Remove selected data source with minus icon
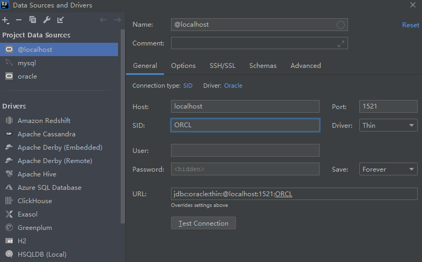 tap(19, 20)
